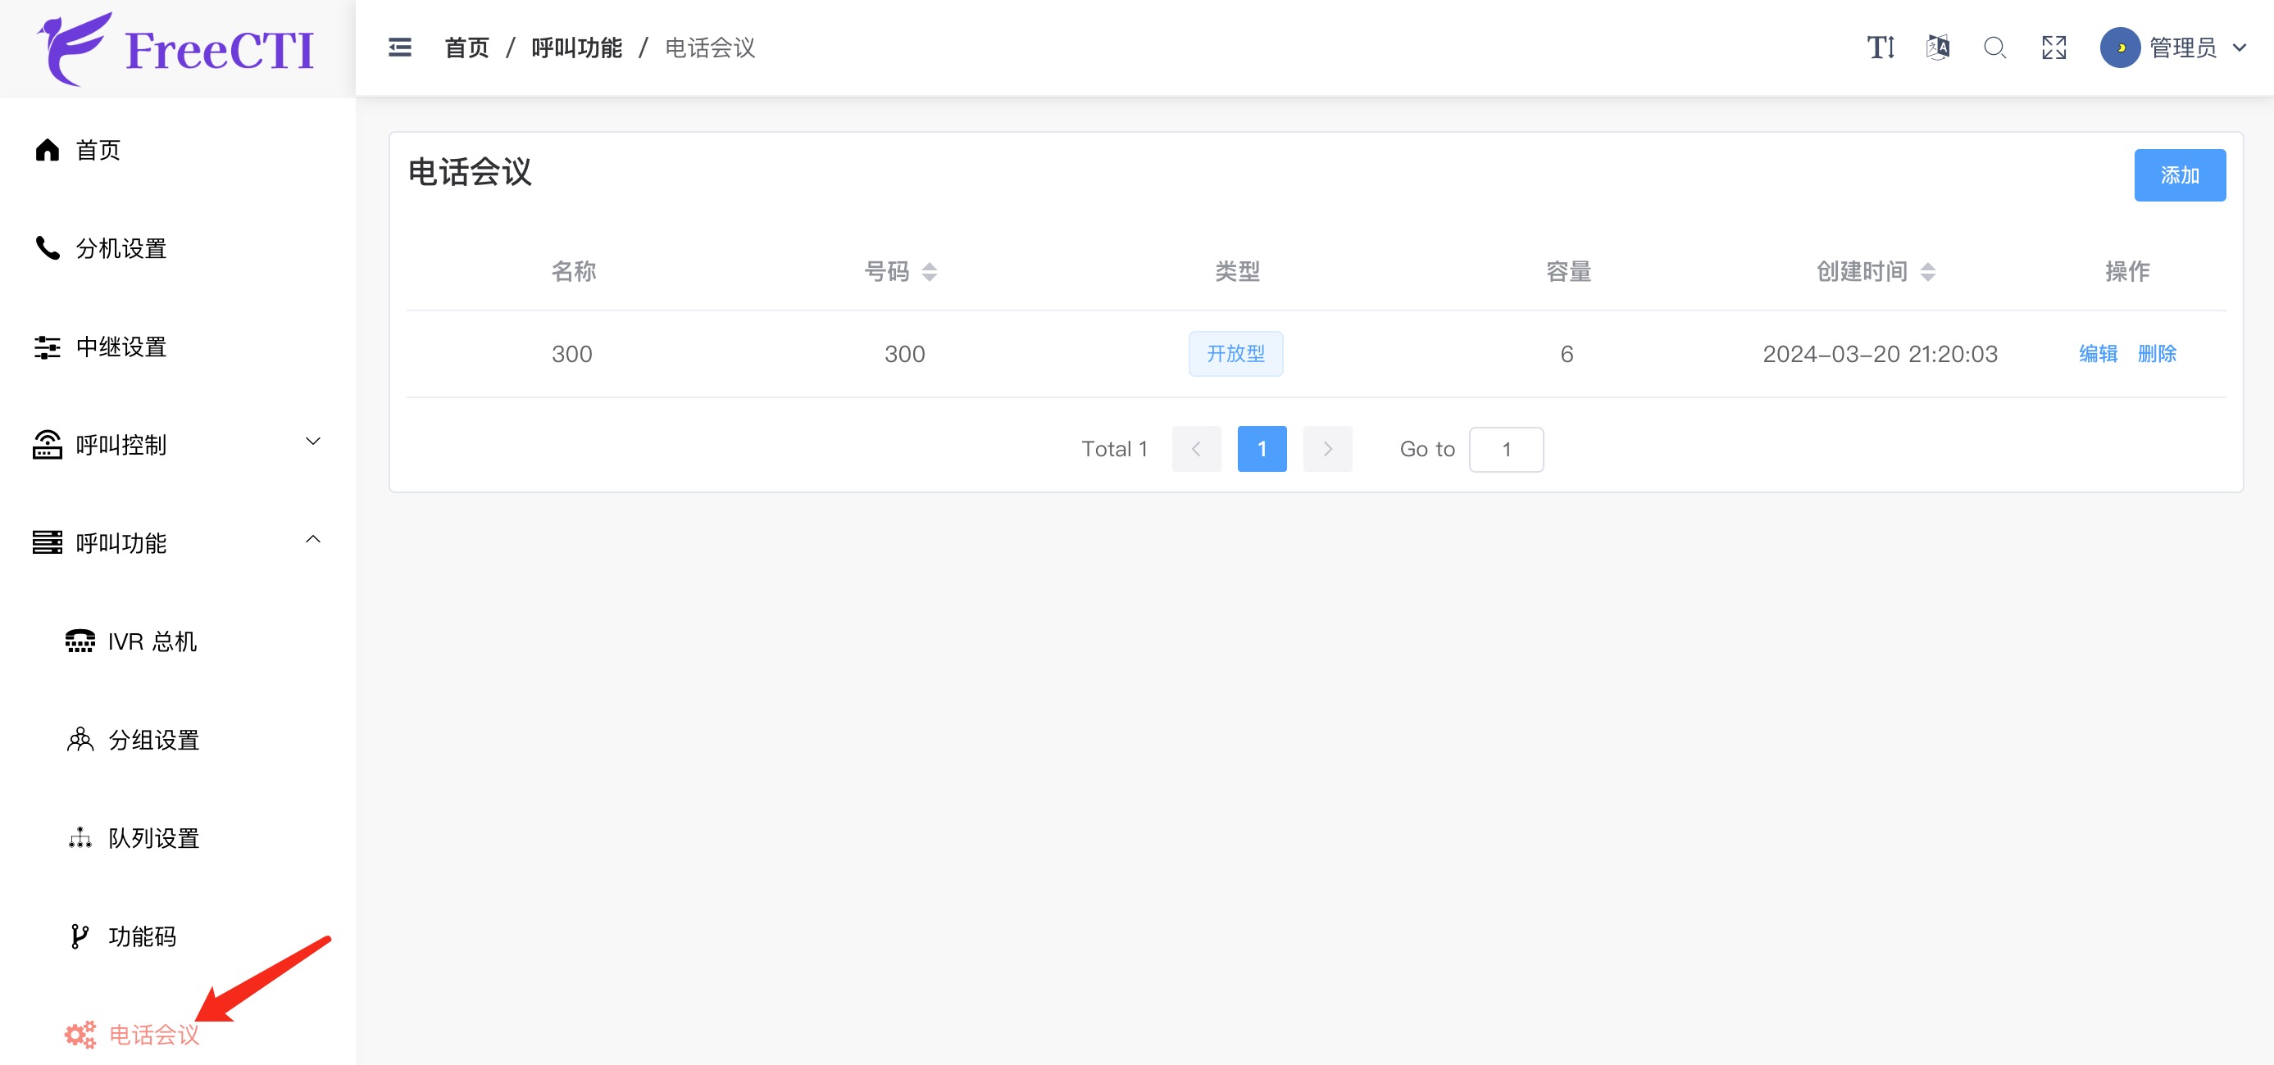The image size is (2274, 1065).
Task: Click the 分机设置 phone icon
Action: coord(48,248)
